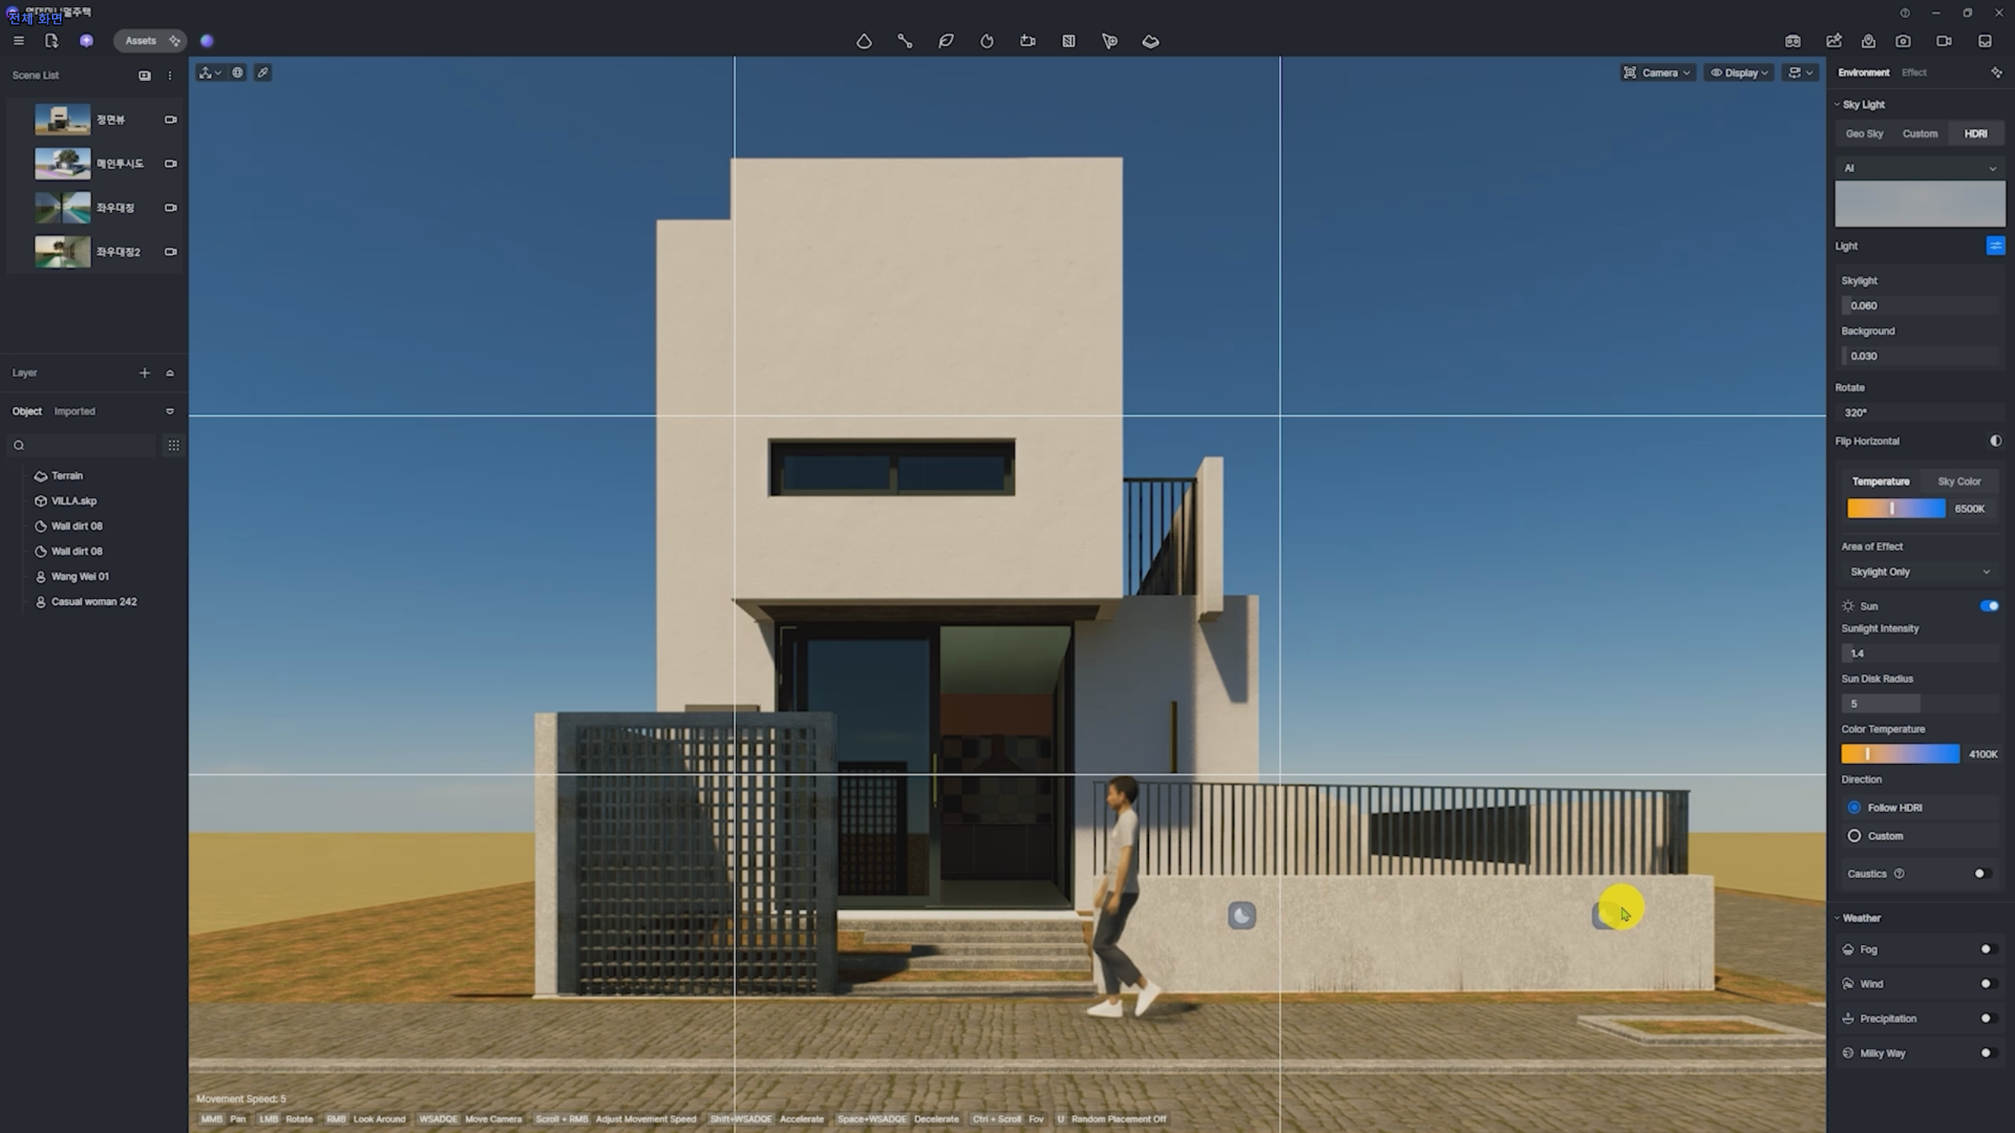Click the HDRI sky preview image
Image resolution: width=2015 pixels, height=1133 pixels.
point(1920,204)
